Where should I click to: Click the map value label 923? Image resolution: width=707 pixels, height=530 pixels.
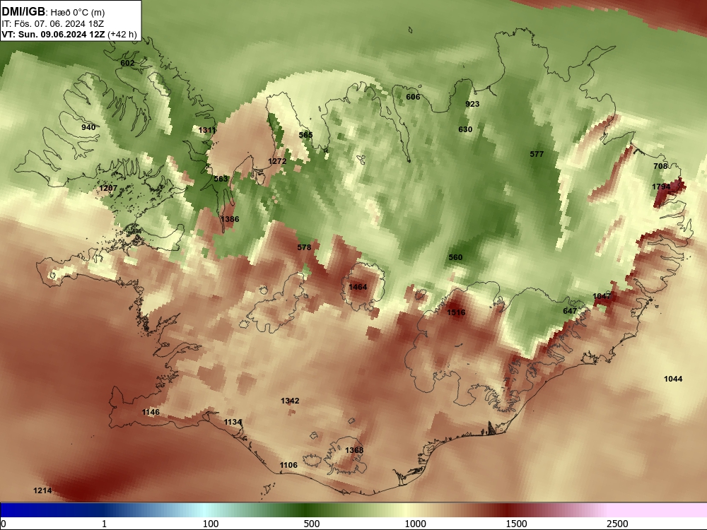click(x=472, y=104)
